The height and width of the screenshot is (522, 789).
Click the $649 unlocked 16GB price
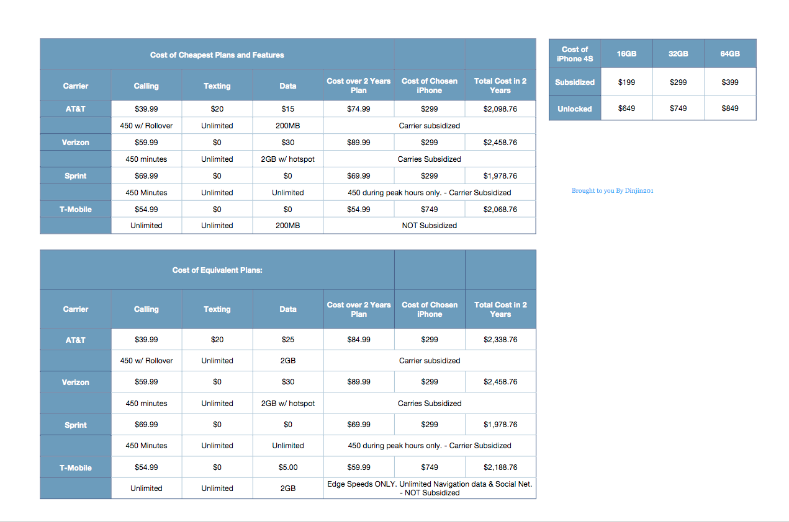click(x=627, y=108)
